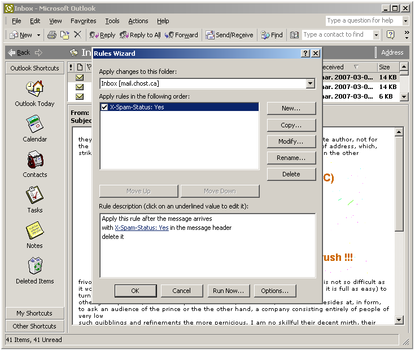Click Reply in the toolbar
Viewport: 415px width, 351px height.
tap(102, 35)
